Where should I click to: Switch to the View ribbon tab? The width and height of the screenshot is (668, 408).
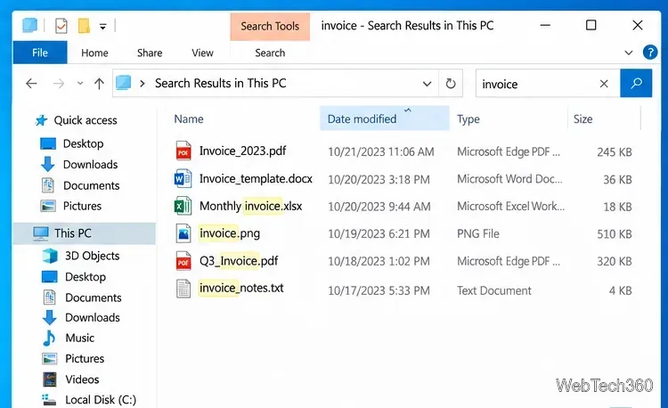tap(202, 53)
